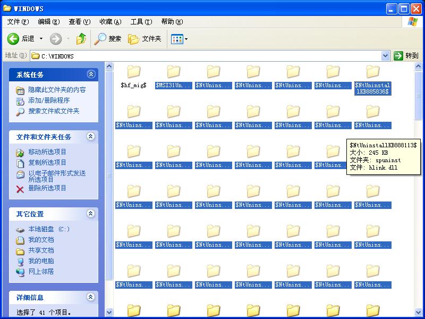
Task: Click 移动所选项目 link
Action: click(x=47, y=152)
